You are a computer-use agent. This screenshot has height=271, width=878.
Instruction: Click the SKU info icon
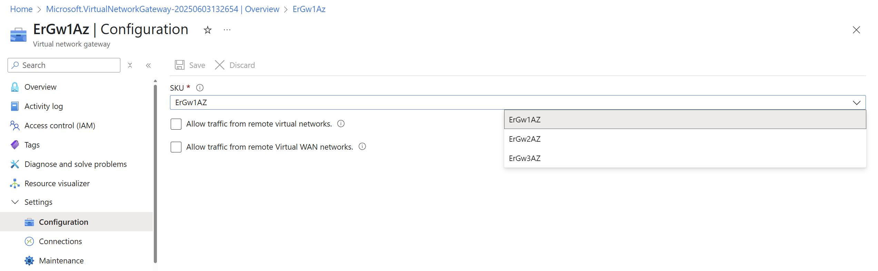[x=199, y=88]
